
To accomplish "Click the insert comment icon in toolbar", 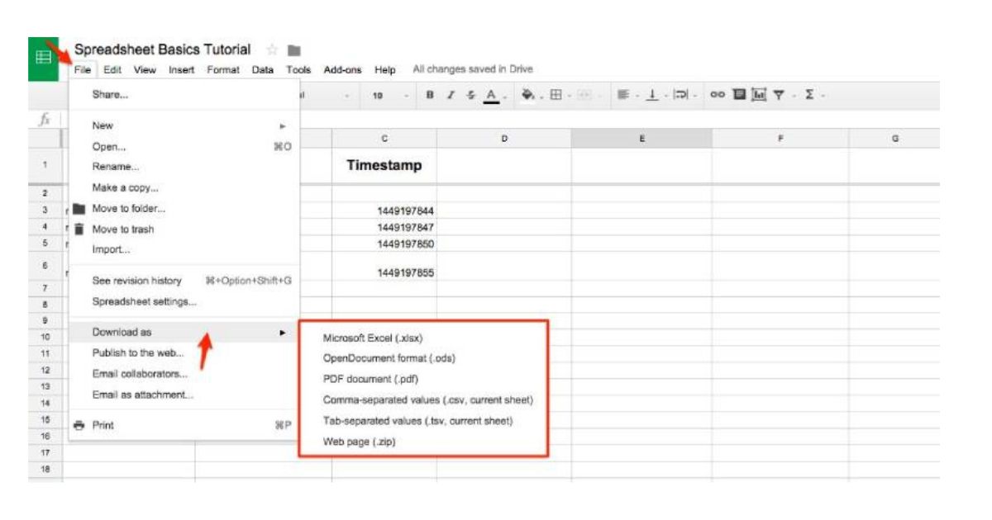I will [740, 96].
